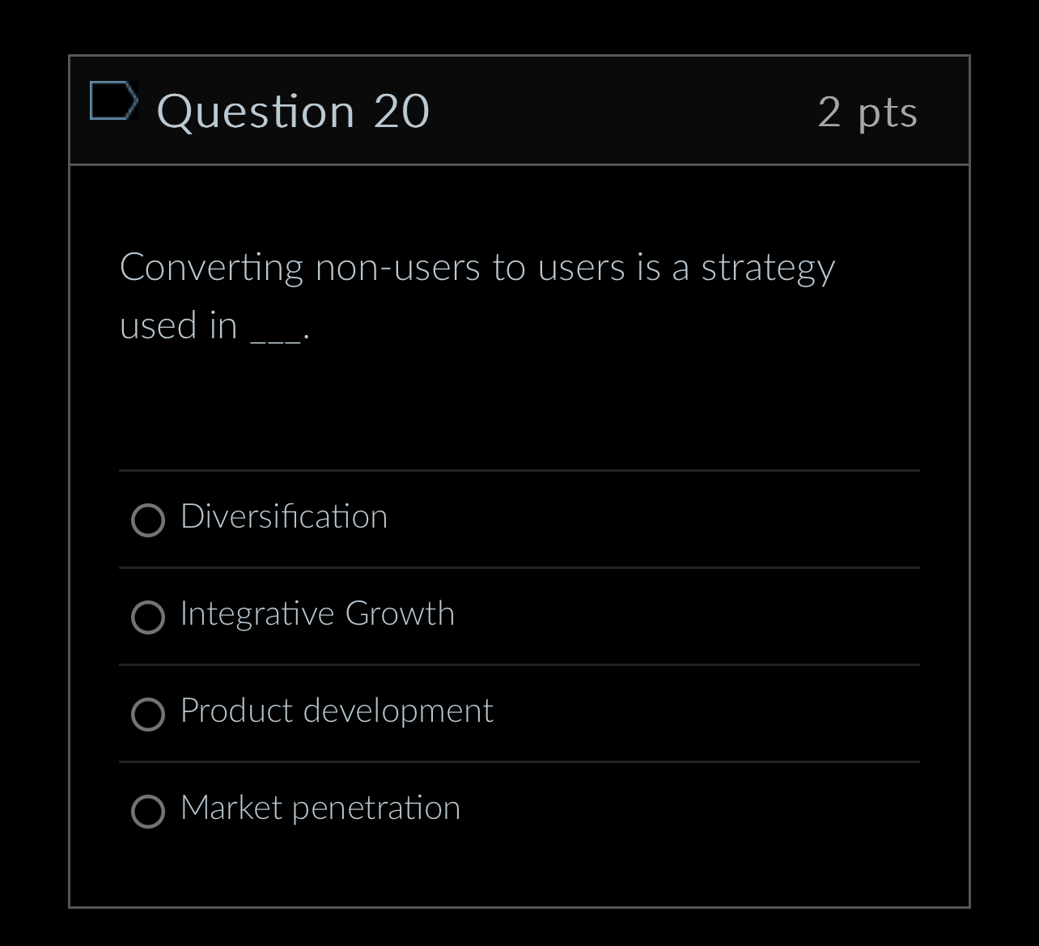
Task: Click the Question 20 header title
Action: coord(295,111)
